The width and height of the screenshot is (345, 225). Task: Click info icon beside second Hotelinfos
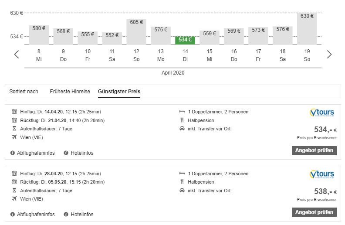[x=66, y=215]
